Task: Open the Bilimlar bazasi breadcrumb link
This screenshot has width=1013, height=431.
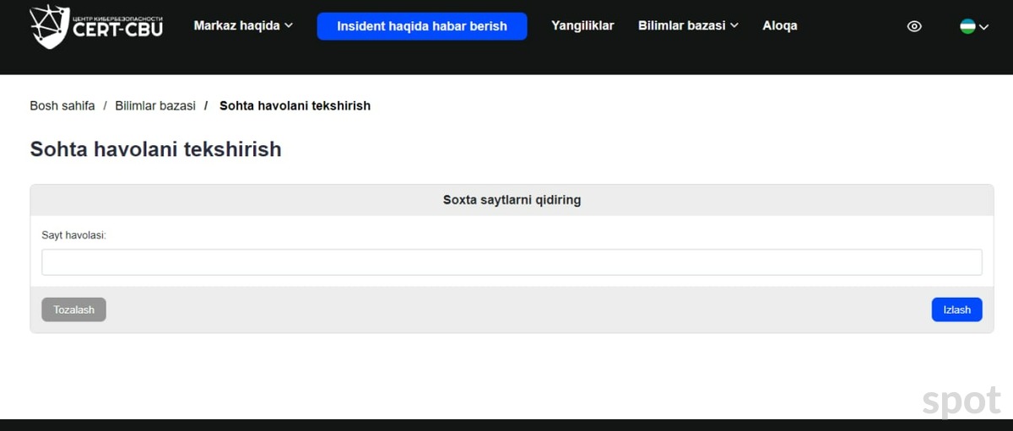Action: tap(155, 105)
